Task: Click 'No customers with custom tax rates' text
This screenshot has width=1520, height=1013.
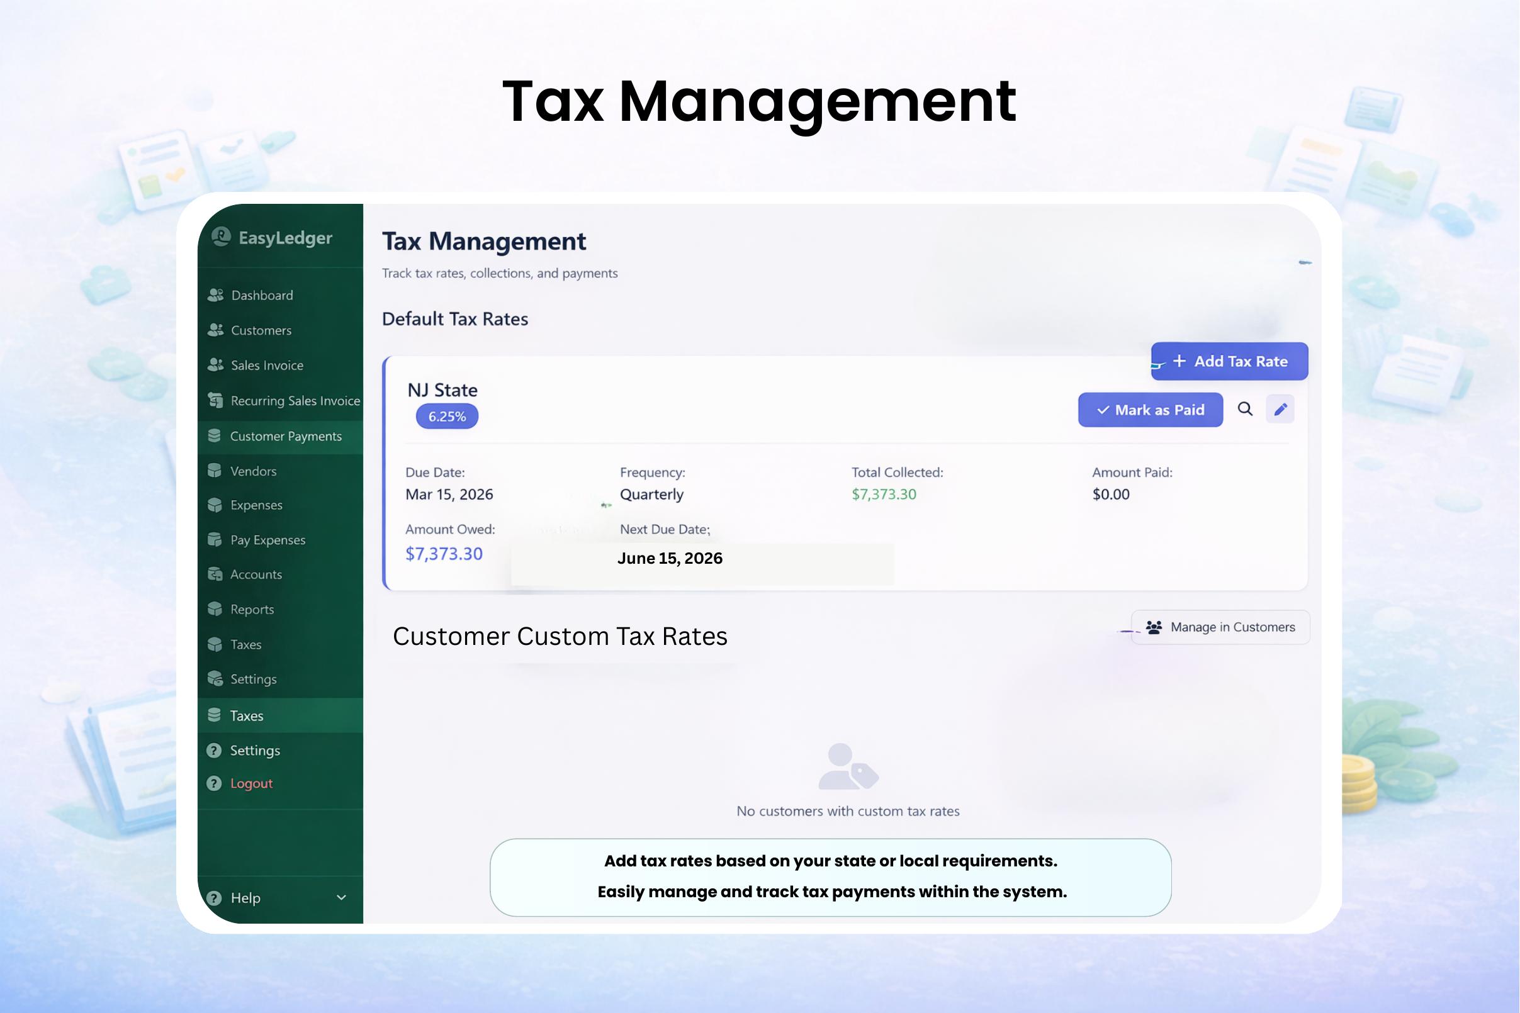Action: pos(848,811)
